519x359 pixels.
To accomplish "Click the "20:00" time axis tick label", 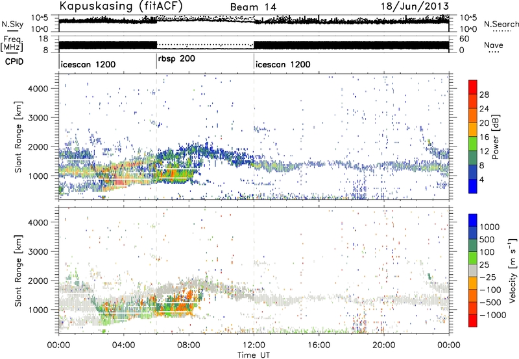I will (x=383, y=345).
